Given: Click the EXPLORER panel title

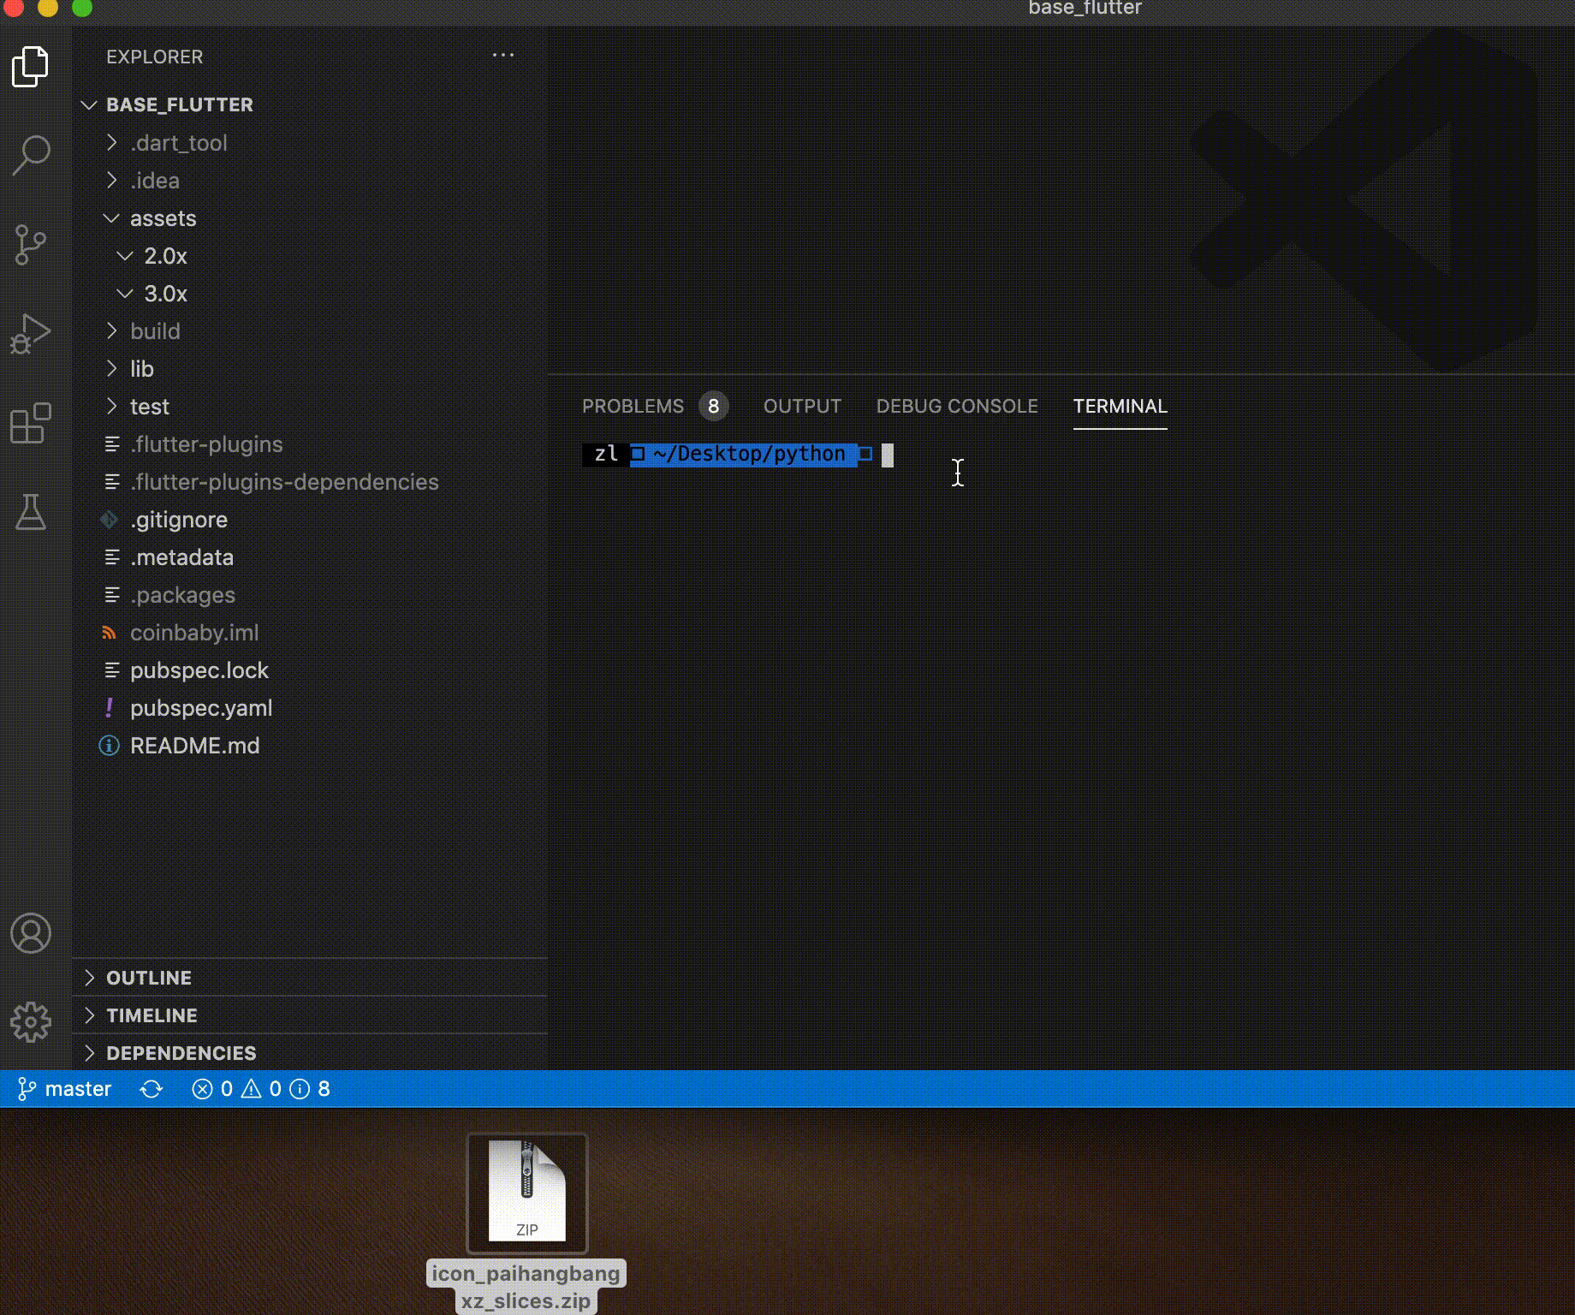Looking at the screenshot, I should point(155,57).
